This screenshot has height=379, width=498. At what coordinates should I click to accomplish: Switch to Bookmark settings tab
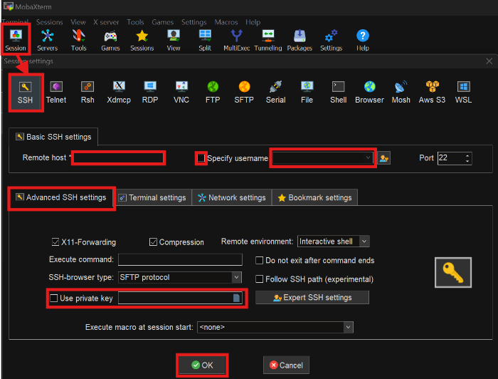(314, 197)
